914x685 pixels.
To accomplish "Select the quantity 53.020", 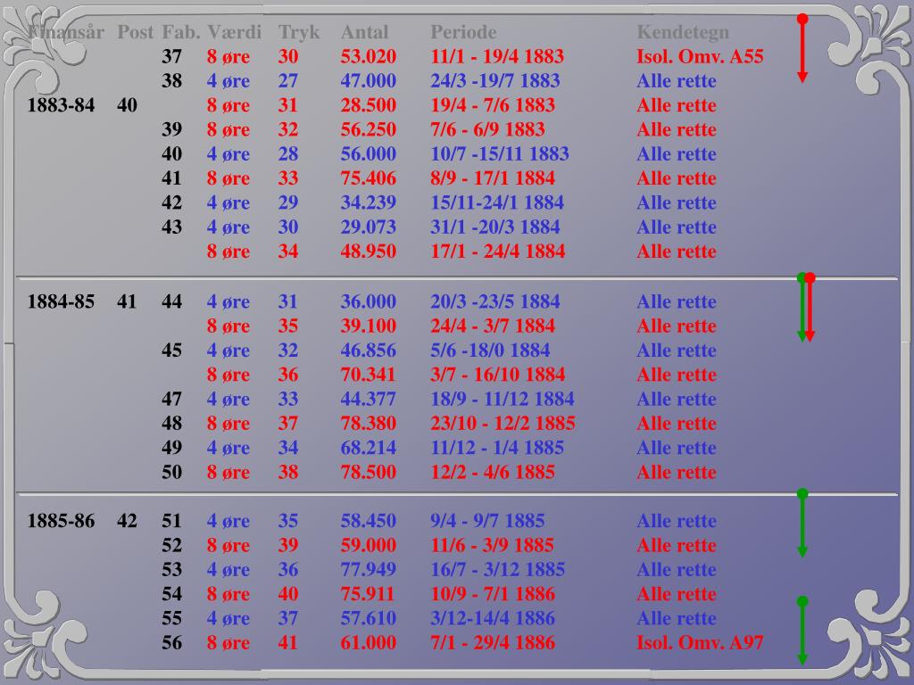I will (x=369, y=56).
